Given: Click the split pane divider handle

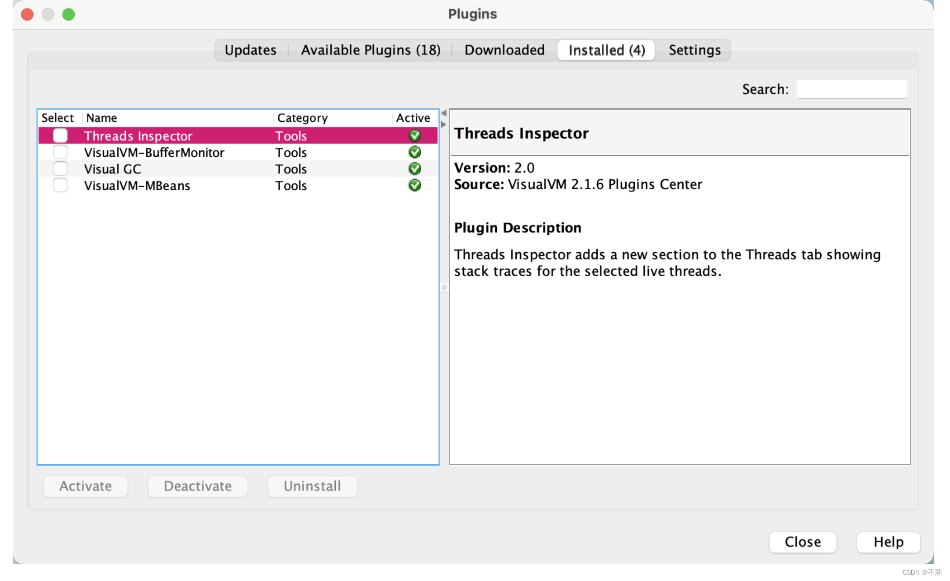Looking at the screenshot, I should [x=444, y=288].
